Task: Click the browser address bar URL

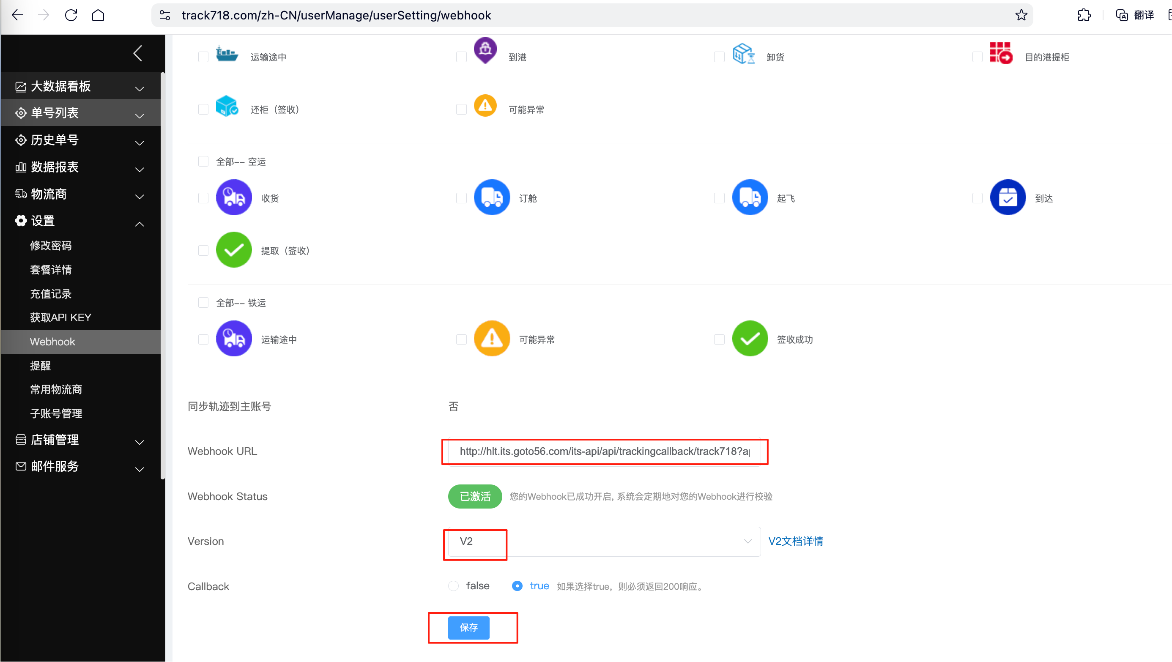Action: pyautogui.click(x=336, y=15)
